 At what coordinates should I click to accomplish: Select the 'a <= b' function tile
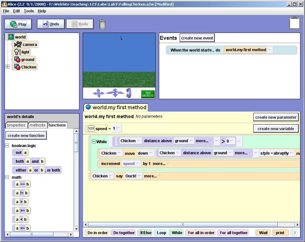point(21,228)
